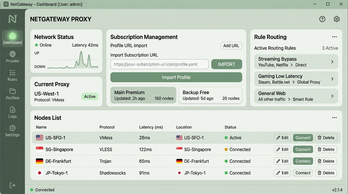Select the Main Premium subscription profile
The height and width of the screenshot is (194, 348).
pyautogui.click(x=143, y=95)
